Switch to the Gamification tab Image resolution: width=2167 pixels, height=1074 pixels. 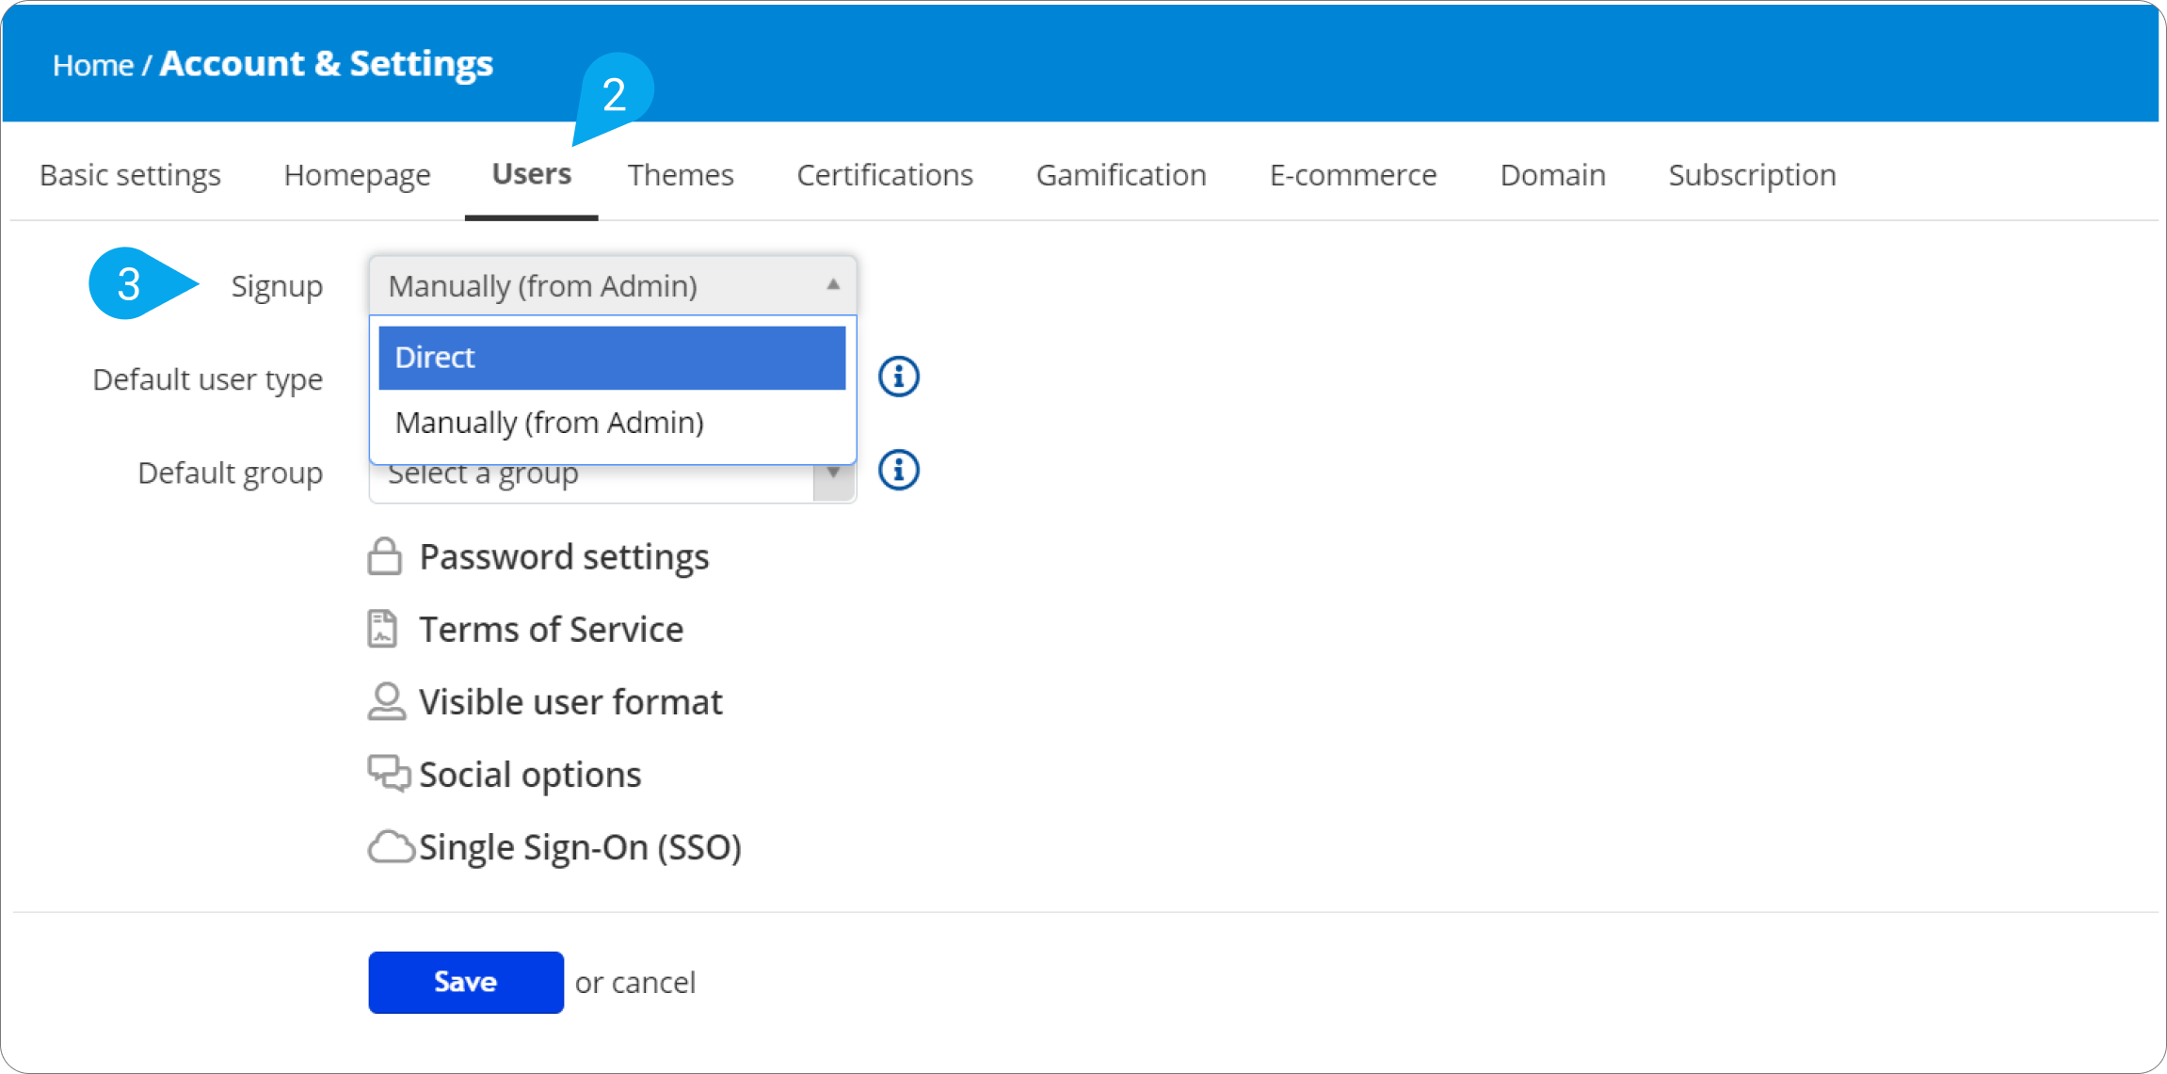(x=1121, y=175)
